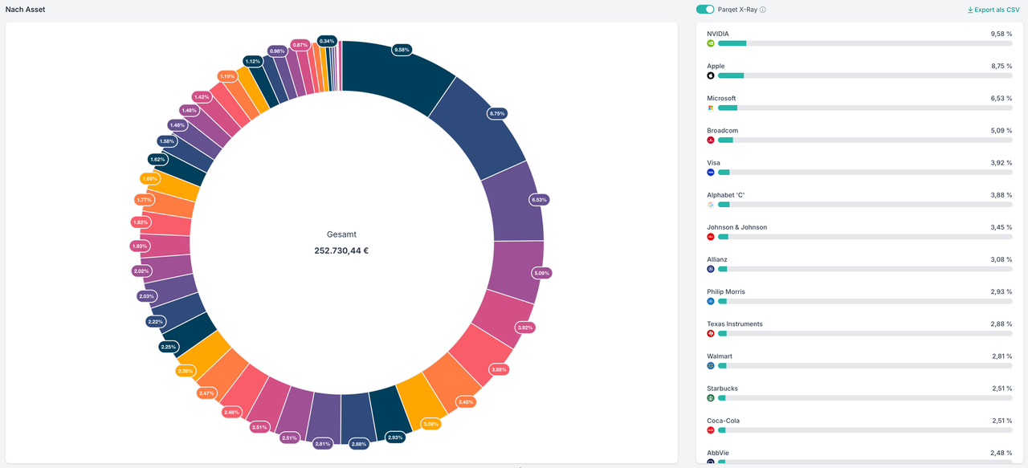Image resolution: width=1028 pixels, height=468 pixels.
Task: Click the Visa logo icon
Action: point(711,172)
